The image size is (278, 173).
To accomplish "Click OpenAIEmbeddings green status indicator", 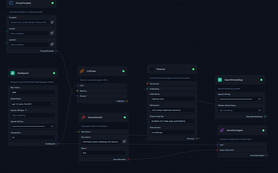I will coord(261,80).
